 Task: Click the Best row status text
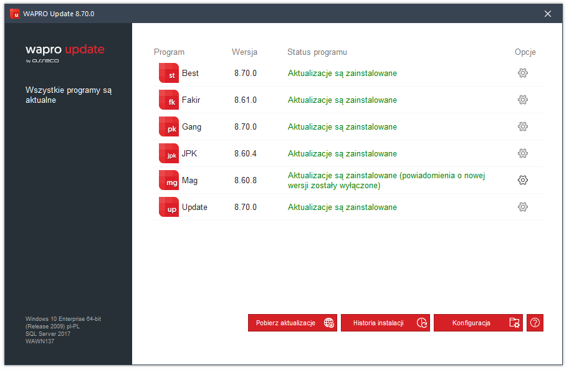[342, 74]
